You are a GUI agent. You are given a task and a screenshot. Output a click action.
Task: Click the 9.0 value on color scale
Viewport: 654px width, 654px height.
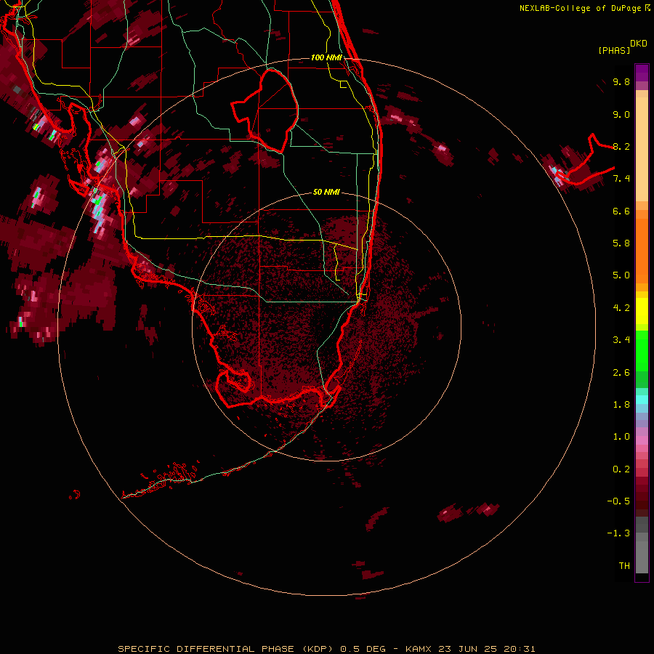(x=621, y=114)
